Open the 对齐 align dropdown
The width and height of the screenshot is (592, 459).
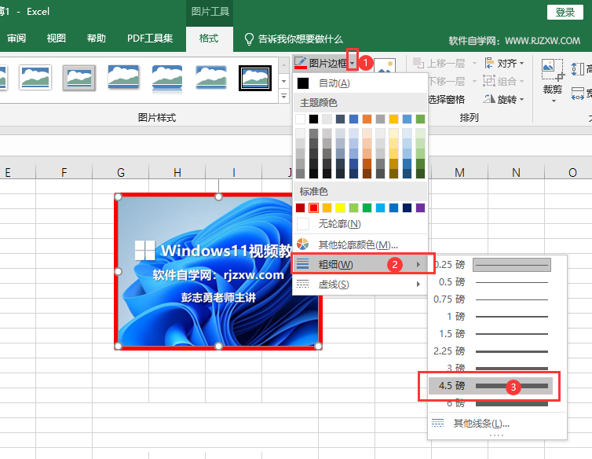coord(504,63)
